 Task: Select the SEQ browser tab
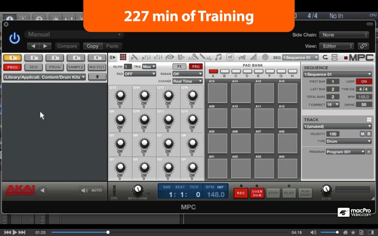[x=34, y=67]
